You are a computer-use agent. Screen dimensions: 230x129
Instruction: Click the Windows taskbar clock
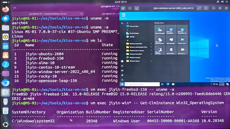pos(221,84)
